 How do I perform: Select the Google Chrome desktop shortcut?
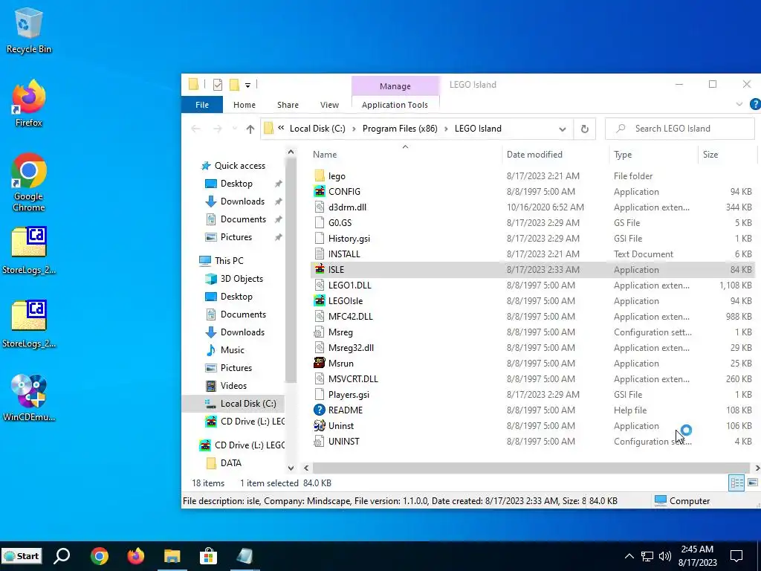pyautogui.click(x=29, y=183)
